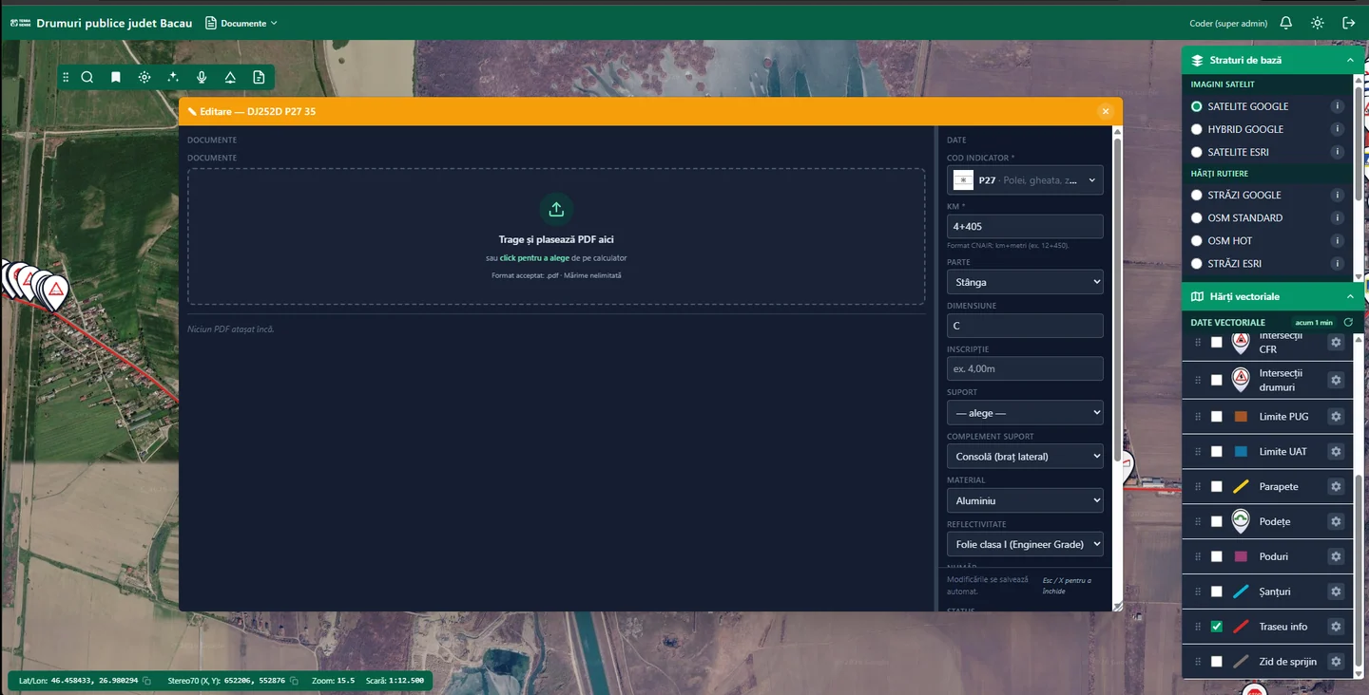Uncheck the Traseu info layer
The image size is (1369, 695).
pos(1216,627)
